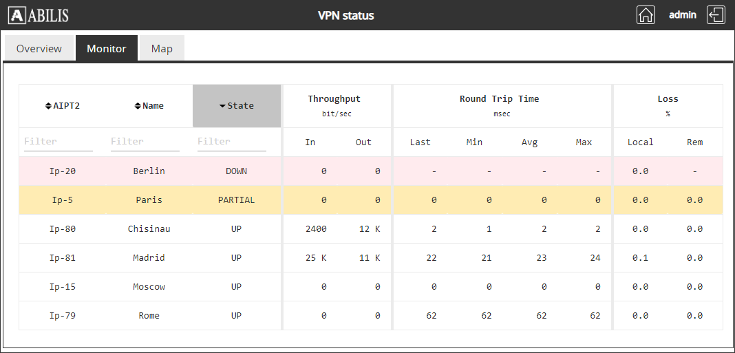Image resolution: width=735 pixels, height=353 pixels.
Task: Click the State filter text box
Action: [x=231, y=142]
